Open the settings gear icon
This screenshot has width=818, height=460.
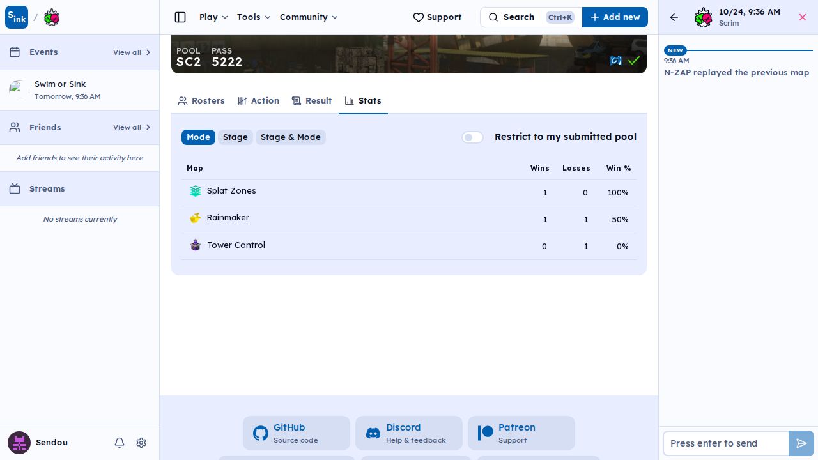[x=141, y=443]
